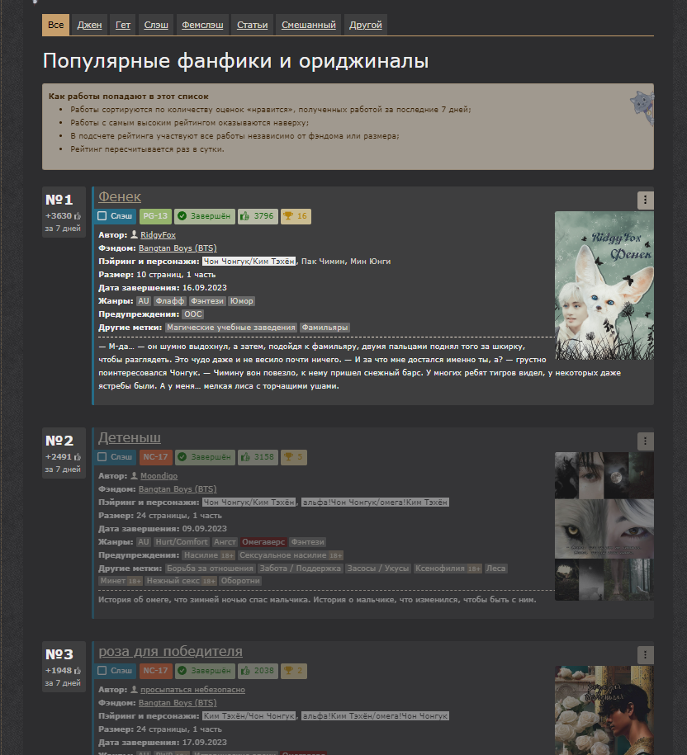Click the Ангст genre tag
This screenshot has width=687, height=755.
click(225, 541)
